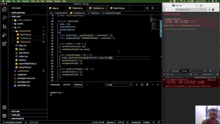Kill the terminal with trash icon

[x=147, y=85]
